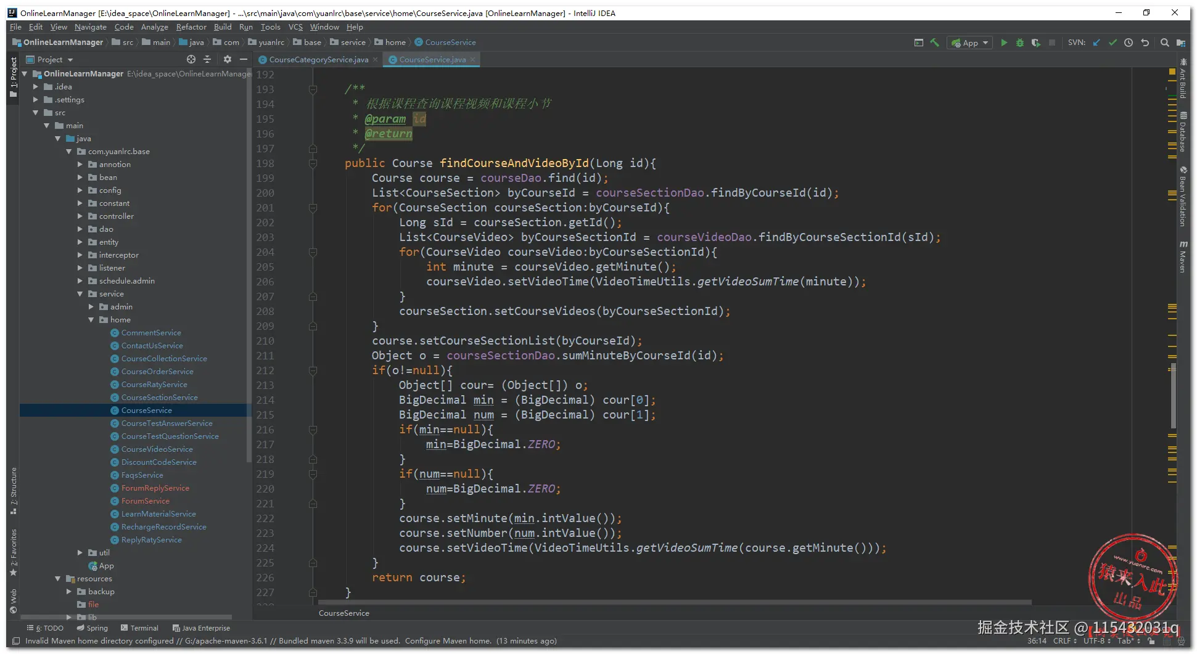Collapse the resources folder

point(58,579)
